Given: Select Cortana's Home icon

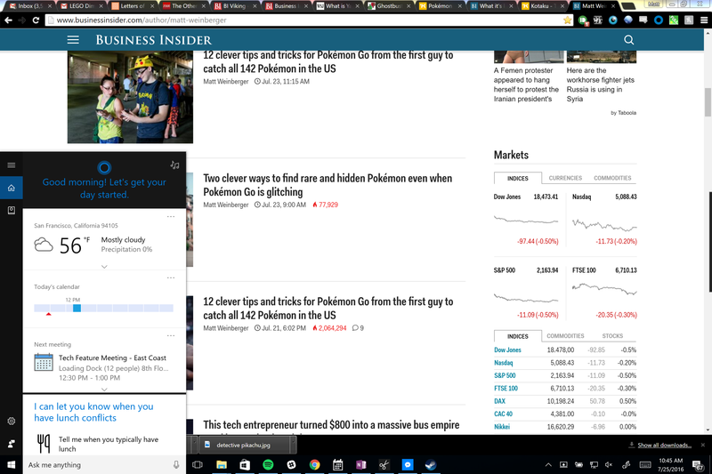Looking at the screenshot, I should click(x=12, y=188).
